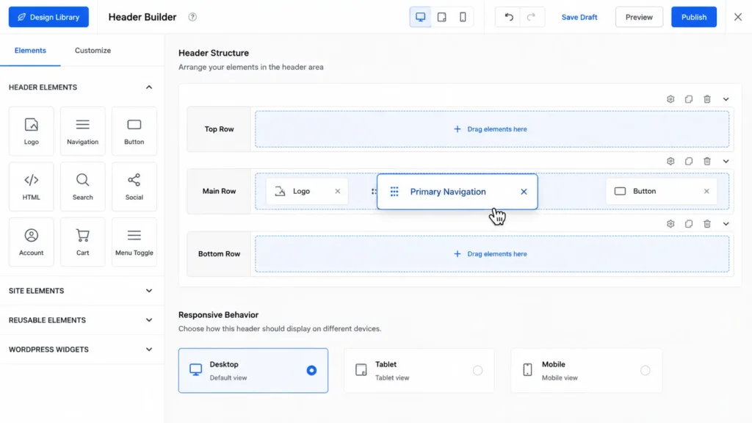Click Top Row drag elements drop zone
Image resolution: width=752 pixels, height=423 pixels.
click(x=492, y=129)
